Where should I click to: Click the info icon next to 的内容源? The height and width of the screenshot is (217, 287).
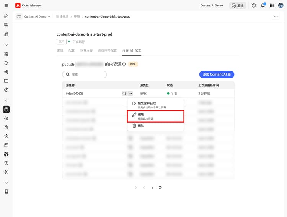pyautogui.click(x=124, y=64)
